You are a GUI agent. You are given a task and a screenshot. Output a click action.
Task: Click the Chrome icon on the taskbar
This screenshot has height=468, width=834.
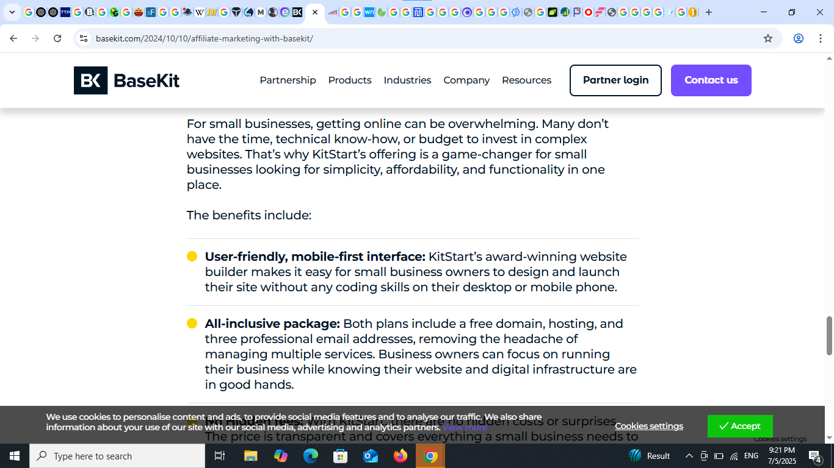430,456
